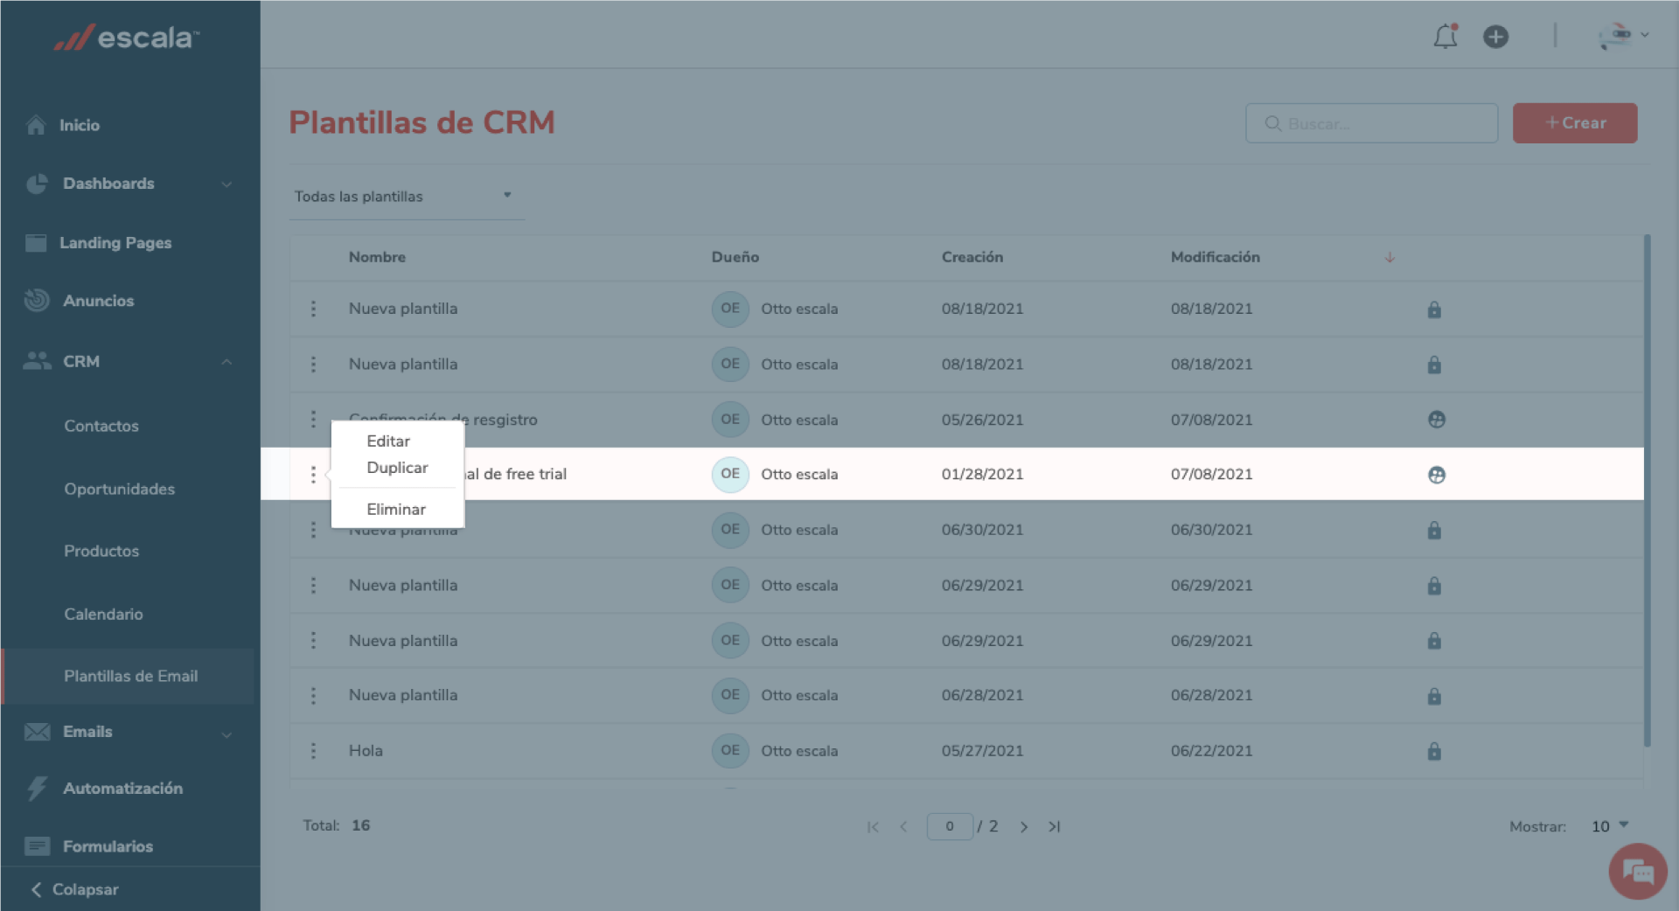The width and height of the screenshot is (1679, 911).
Task: Open the chat support bubble
Action: pos(1637,871)
